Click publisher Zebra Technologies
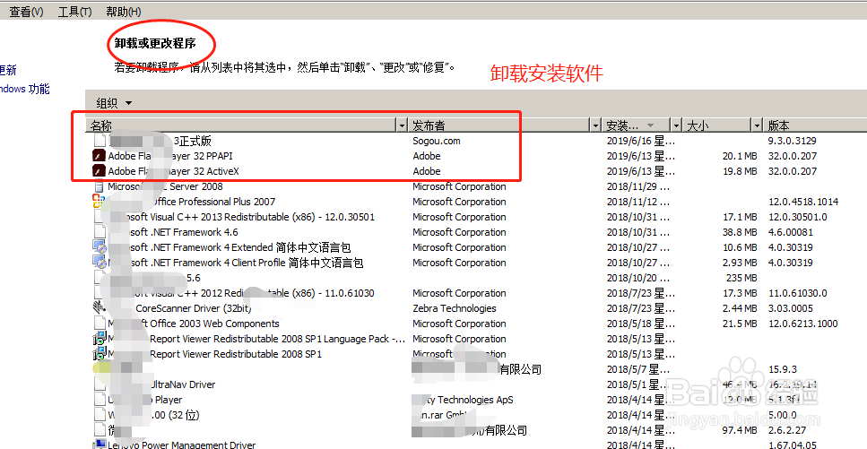Image resolution: width=867 pixels, height=449 pixels. click(455, 308)
